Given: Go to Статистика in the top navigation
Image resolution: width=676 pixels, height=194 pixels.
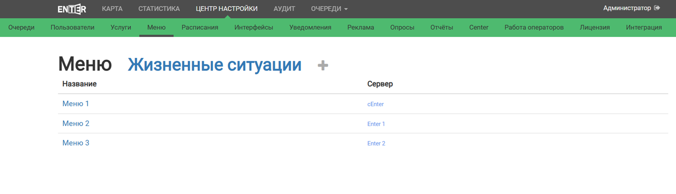Looking at the screenshot, I should 159,9.
